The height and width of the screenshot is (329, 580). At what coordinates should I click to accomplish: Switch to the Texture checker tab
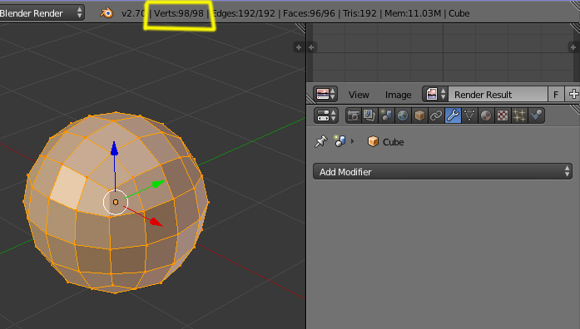(503, 115)
